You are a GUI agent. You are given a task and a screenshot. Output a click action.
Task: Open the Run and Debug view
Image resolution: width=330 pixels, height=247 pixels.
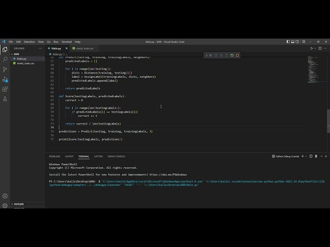[5, 79]
